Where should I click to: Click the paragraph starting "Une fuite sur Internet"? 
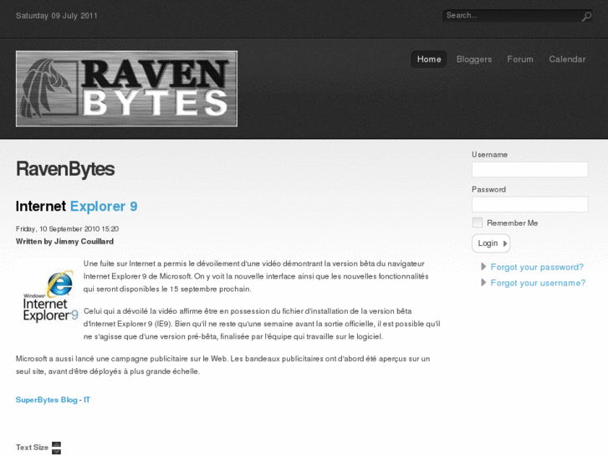(x=256, y=276)
